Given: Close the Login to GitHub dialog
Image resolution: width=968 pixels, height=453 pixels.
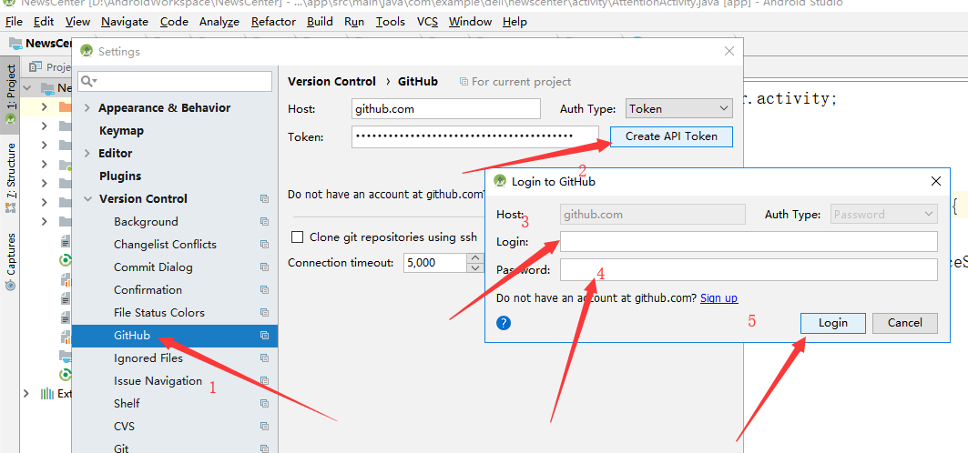Looking at the screenshot, I should click(936, 181).
